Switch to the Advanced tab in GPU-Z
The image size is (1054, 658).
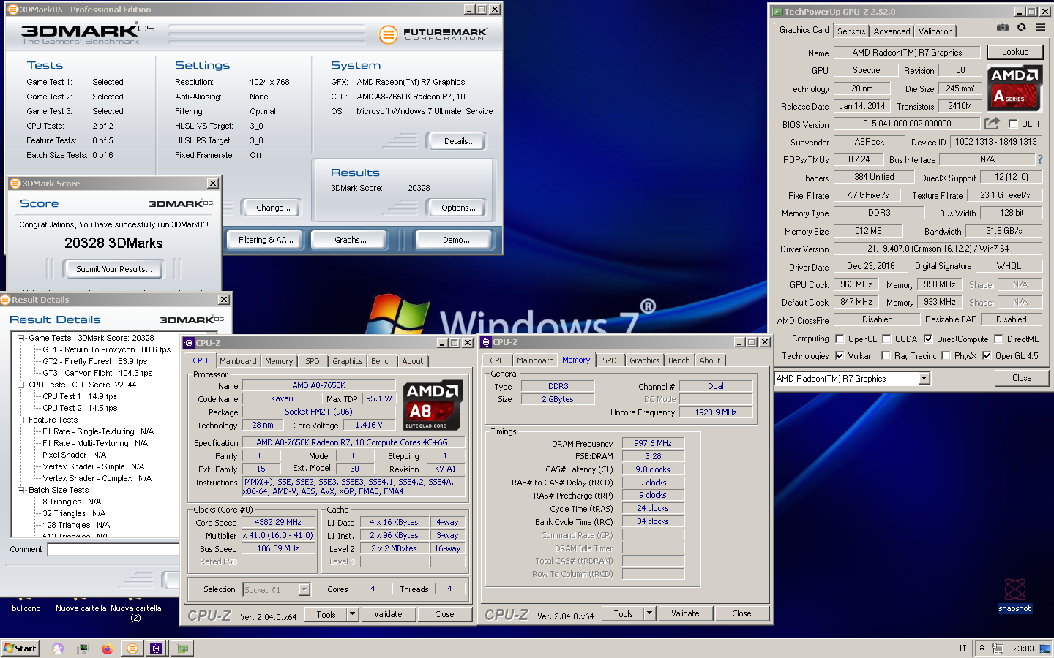pyautogui.click(x=892, y=31)
